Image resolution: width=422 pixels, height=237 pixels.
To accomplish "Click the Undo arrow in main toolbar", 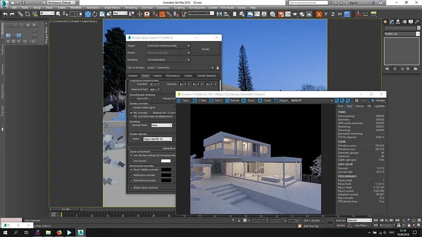I will (5, 14).
